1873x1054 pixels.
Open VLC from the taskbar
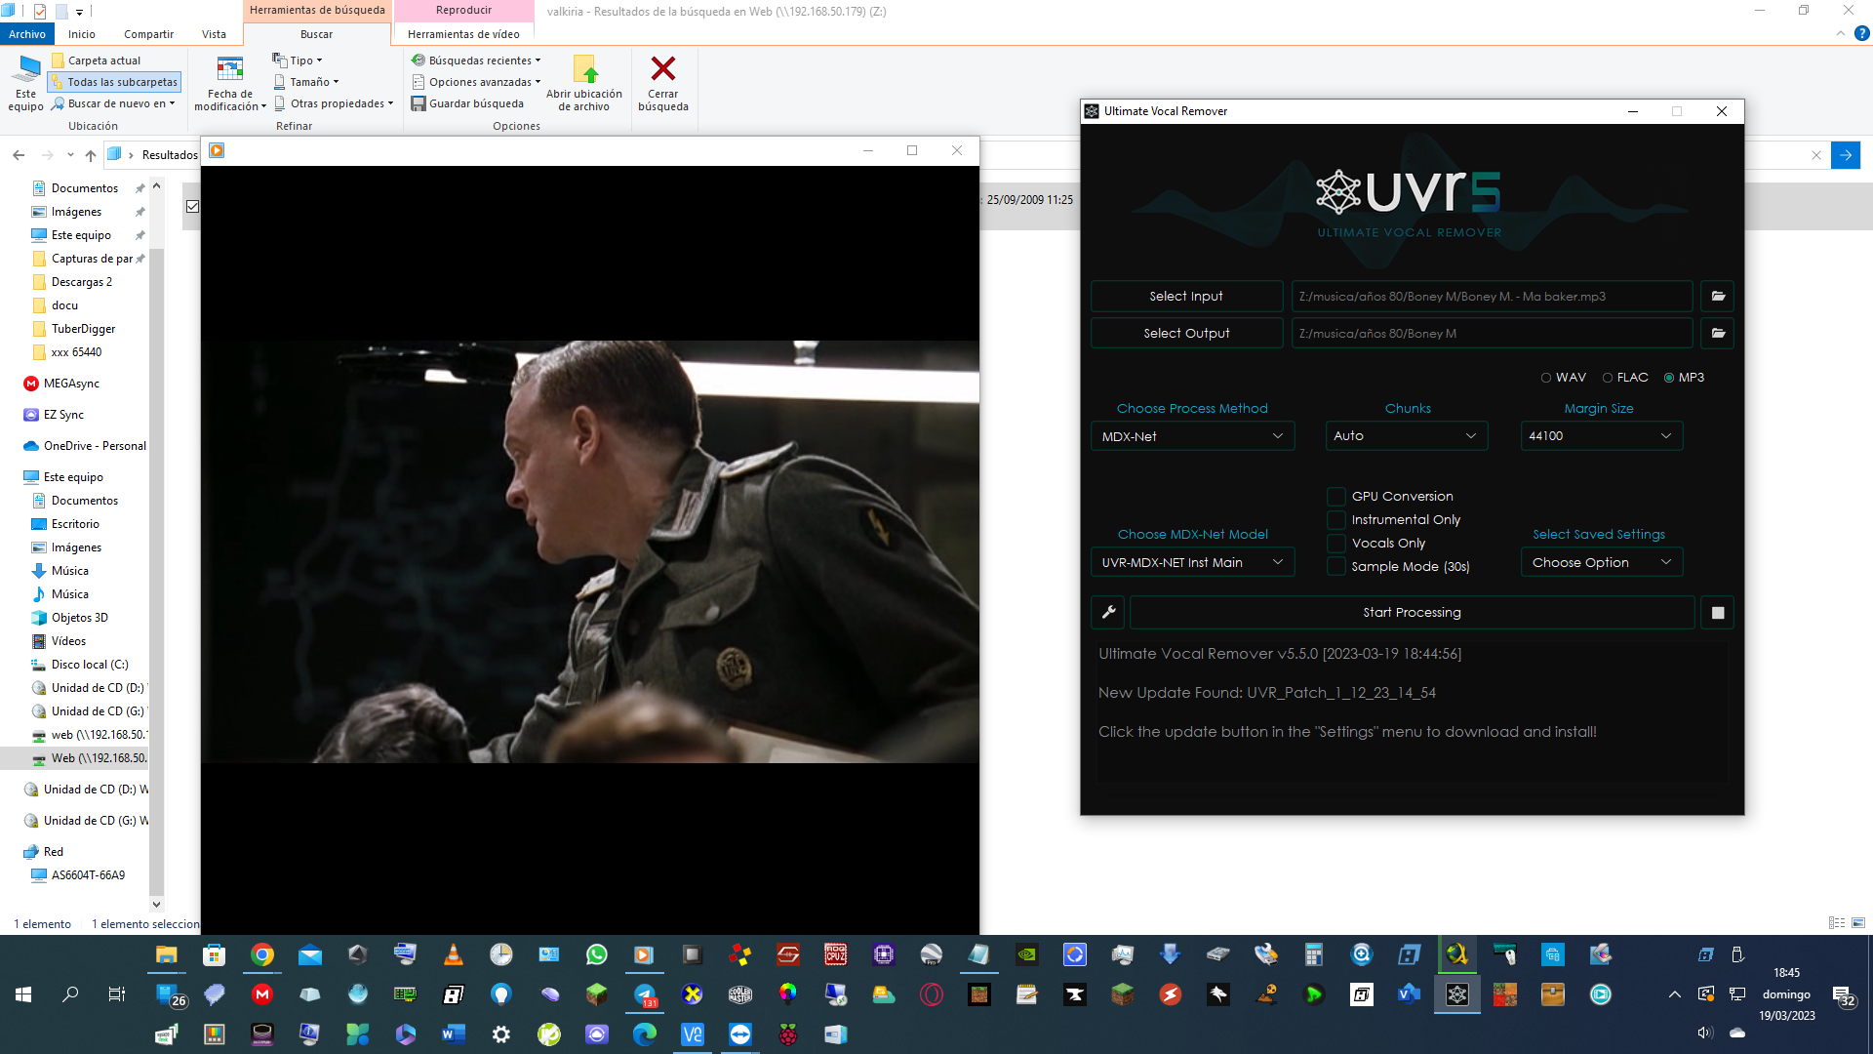click(454, 954)
